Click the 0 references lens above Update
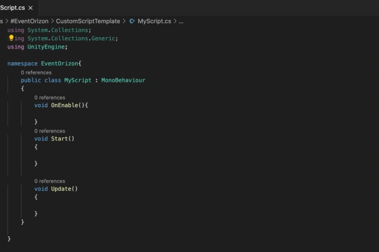Image resolution: width=379 pixels, height=252 pixels. pyautogui.click(x=50, y=181)
